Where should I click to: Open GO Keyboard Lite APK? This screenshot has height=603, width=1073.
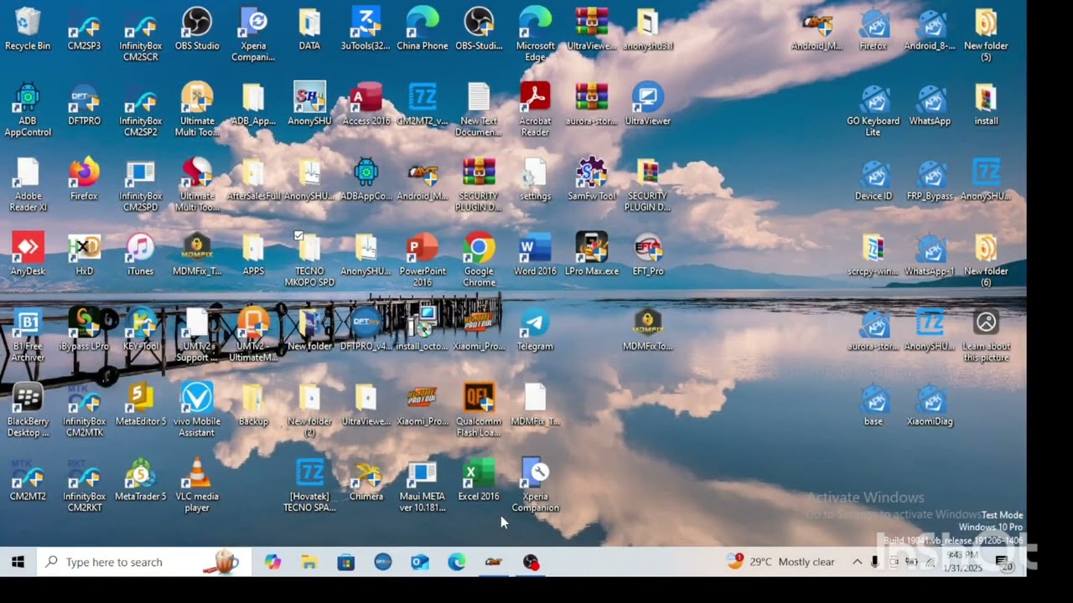click(873, 110)
